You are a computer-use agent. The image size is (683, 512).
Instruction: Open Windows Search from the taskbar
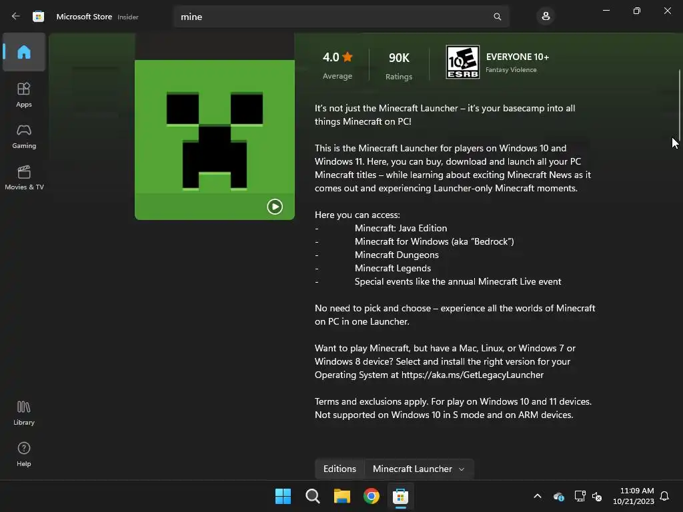pyautogui.click(x=312, y=496)
